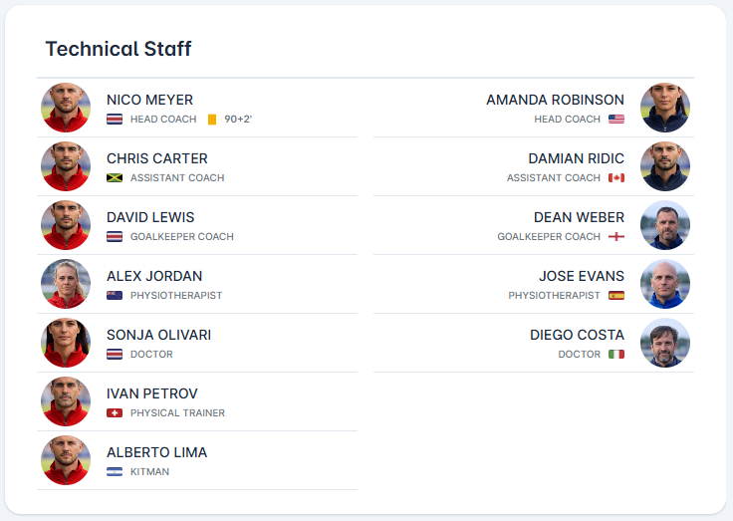Open the David Lewis name link
The width and height of the screenshot is (733, 521).
150,217
